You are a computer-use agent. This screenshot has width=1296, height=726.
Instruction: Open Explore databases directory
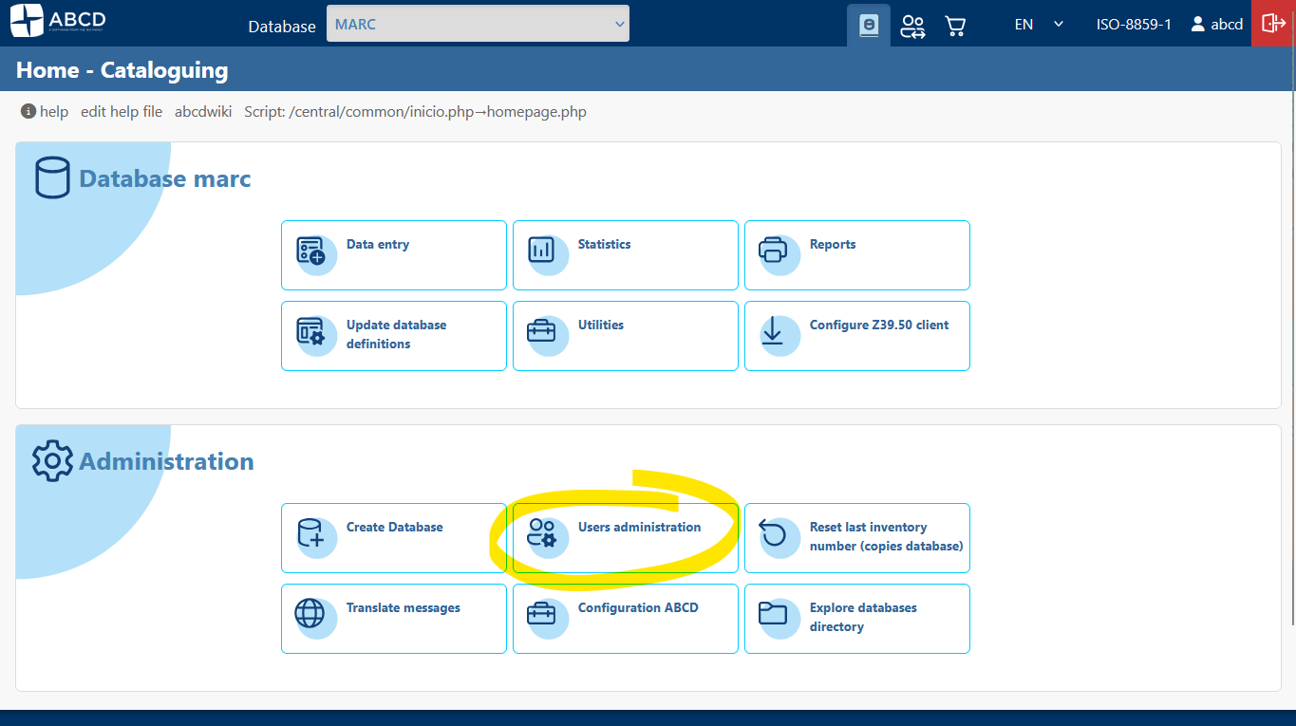coord(856,618)
